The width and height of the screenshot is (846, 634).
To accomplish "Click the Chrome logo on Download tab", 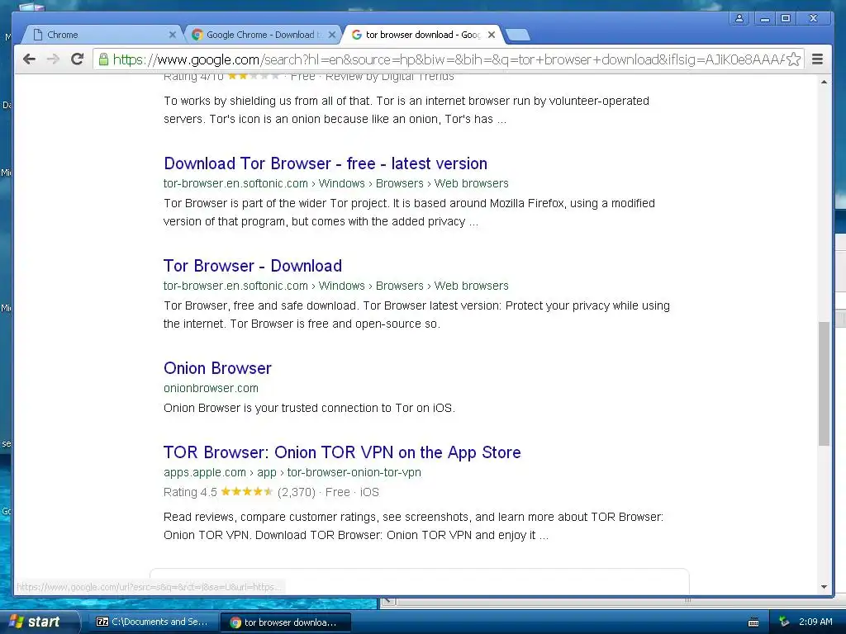I will pos(197,35).
